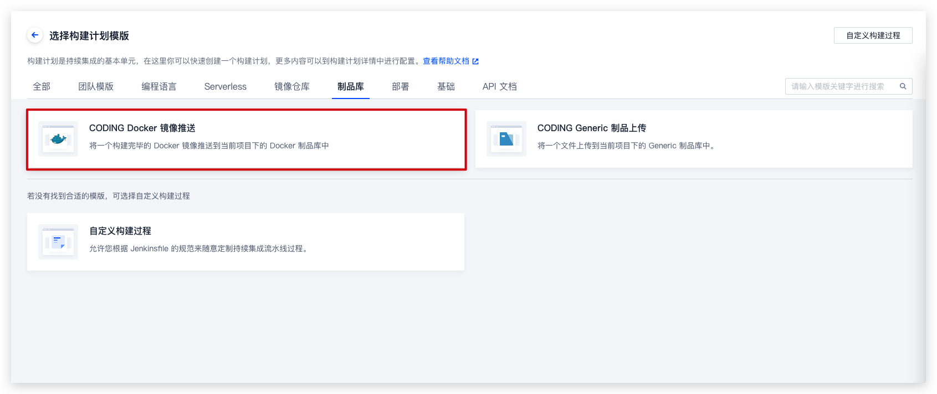Click the Docker 制品库 description text
Screen dimensions: 937x394
209,146
